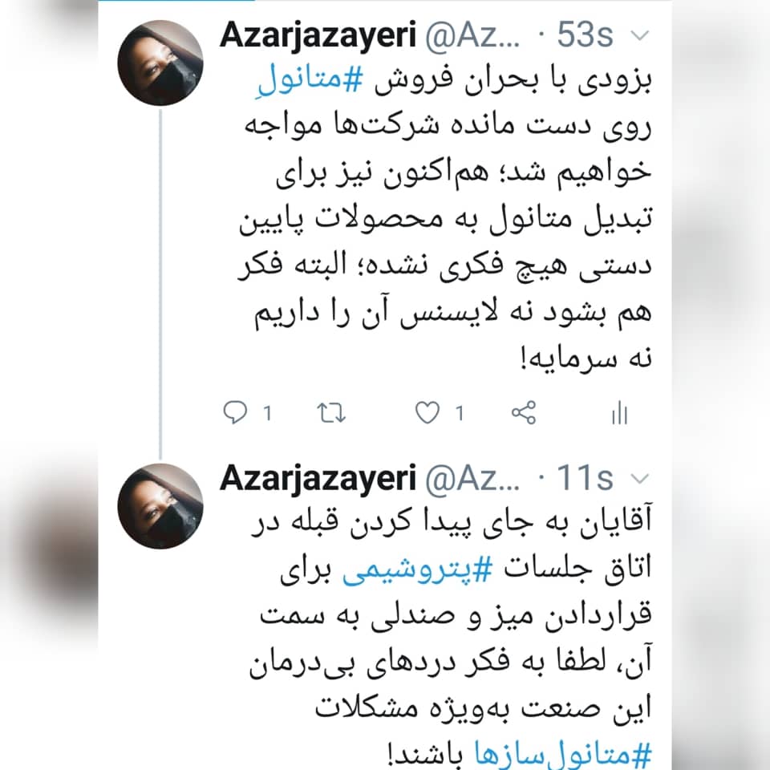Open the #پتروشیمی hashtag link

click(417, 569)
